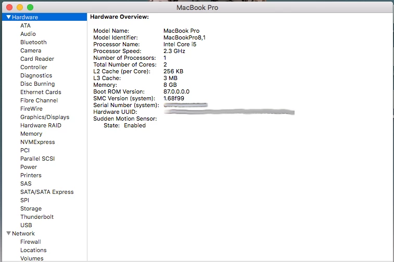This screenshot has height=262, width=394.
Task: Open the Audio section
Action: click(x=28, y=34)
